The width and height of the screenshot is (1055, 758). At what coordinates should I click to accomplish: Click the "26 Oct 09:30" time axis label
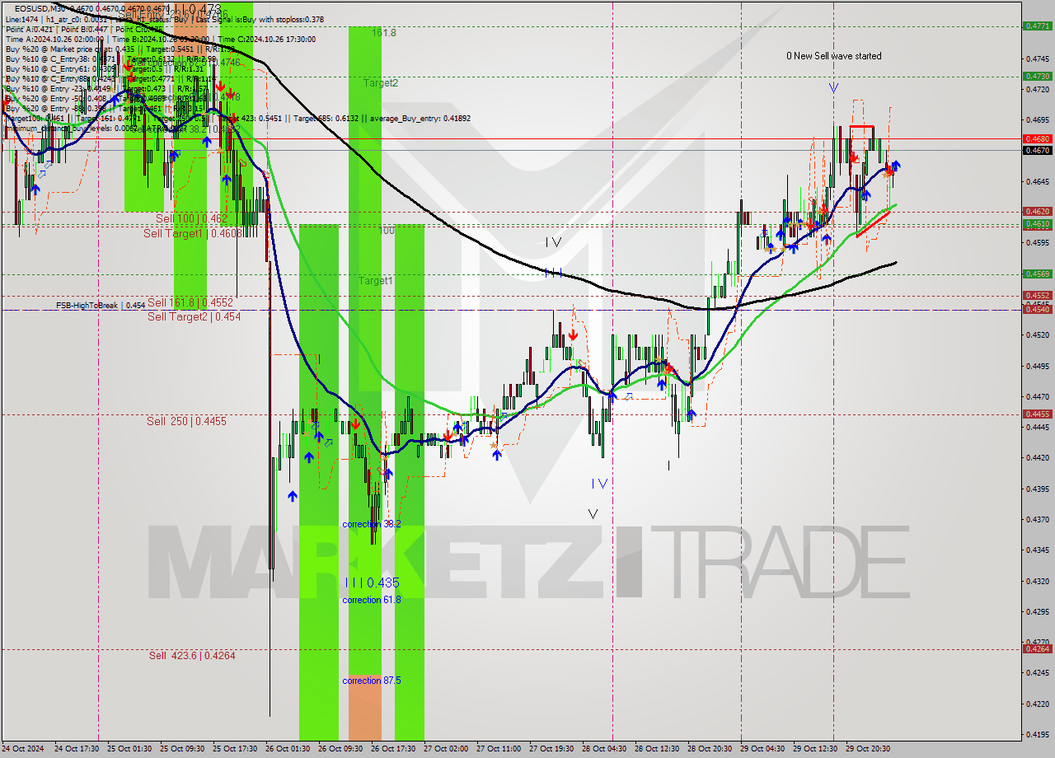pos(340,749)
